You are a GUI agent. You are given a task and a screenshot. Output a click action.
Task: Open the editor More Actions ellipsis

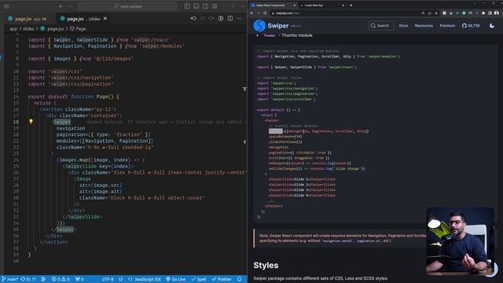point(239,18)
